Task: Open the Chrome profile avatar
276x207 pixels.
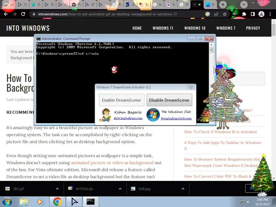Action: pos(261,14)
